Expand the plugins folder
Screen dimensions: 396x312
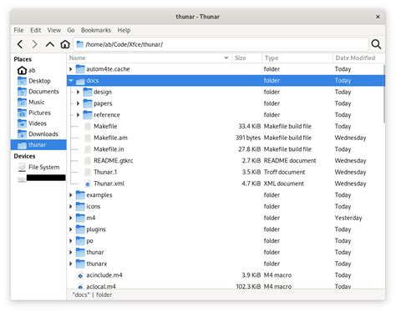coord(71,229)
